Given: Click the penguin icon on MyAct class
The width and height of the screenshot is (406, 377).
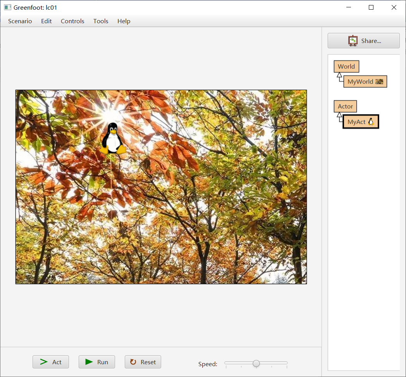Looking at the screenshot, I should pyautogui.click(x=371, y=122).
